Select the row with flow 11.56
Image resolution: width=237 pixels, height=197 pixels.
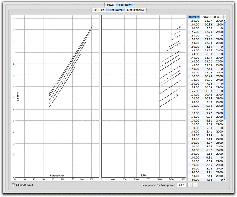pyautogui.click(x=206, y=50)
